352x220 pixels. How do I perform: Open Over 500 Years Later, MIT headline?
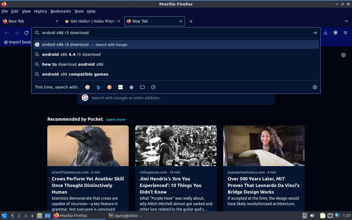(x=263, y=185)
